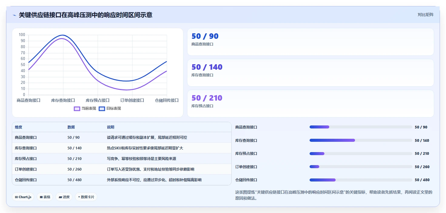
Task: Click the description starting 读请求可通过缓存
Action: 147,138
